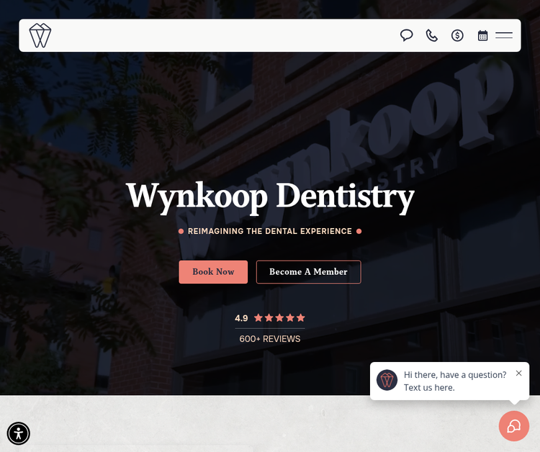
Task: Click the chat popup avatar logo
Action: click(387, 380)
